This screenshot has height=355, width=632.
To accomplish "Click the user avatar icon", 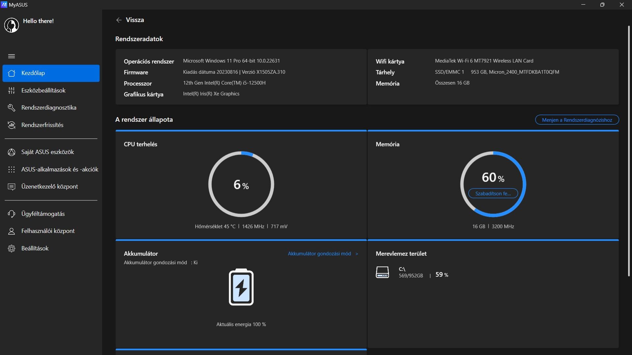I will click(12, 25).
